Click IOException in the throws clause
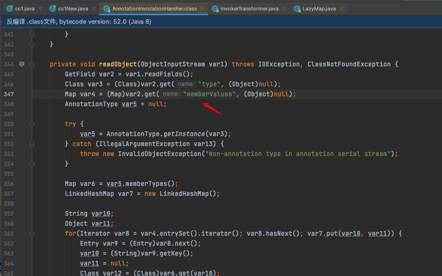The width and height of the screenshot is (442, 276). [279, 64]
